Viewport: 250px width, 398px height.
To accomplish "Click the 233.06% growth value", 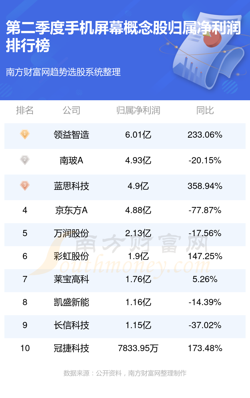I will (205, 135).
